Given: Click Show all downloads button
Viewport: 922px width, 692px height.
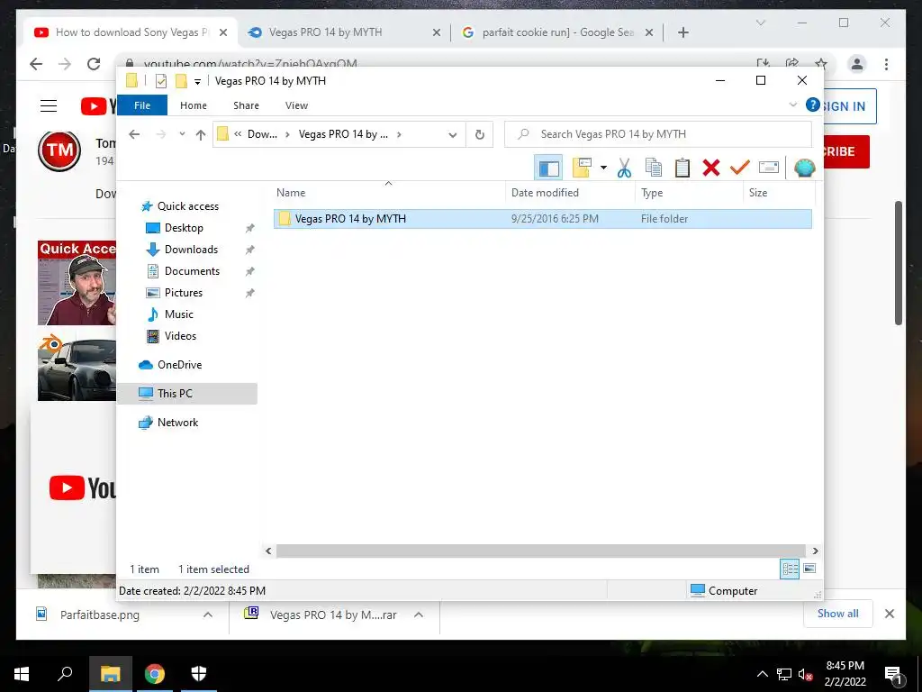Looking at the screenshot, I should 838,614.
